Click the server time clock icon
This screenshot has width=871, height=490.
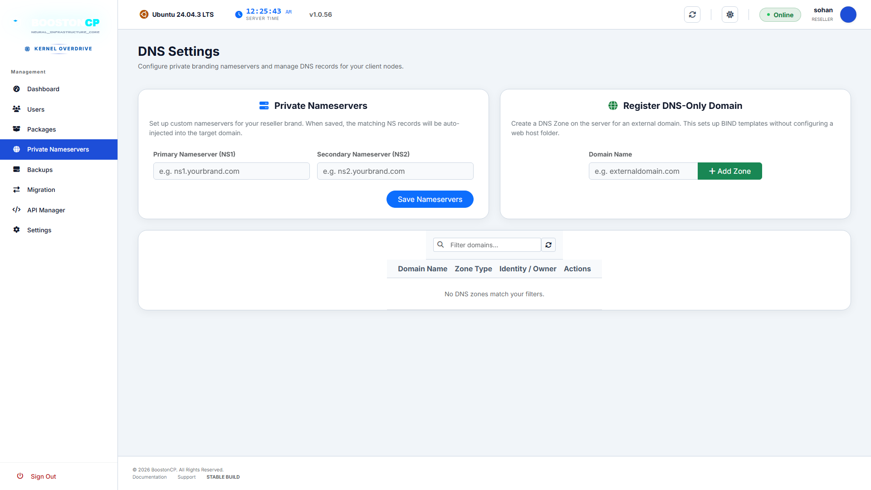pyautogui.click(x=239, y=15)
